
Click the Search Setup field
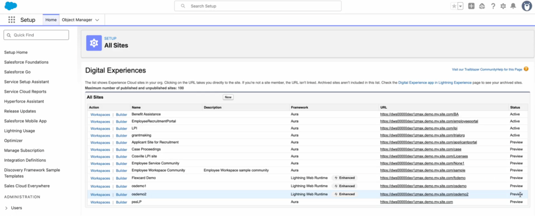257,6
